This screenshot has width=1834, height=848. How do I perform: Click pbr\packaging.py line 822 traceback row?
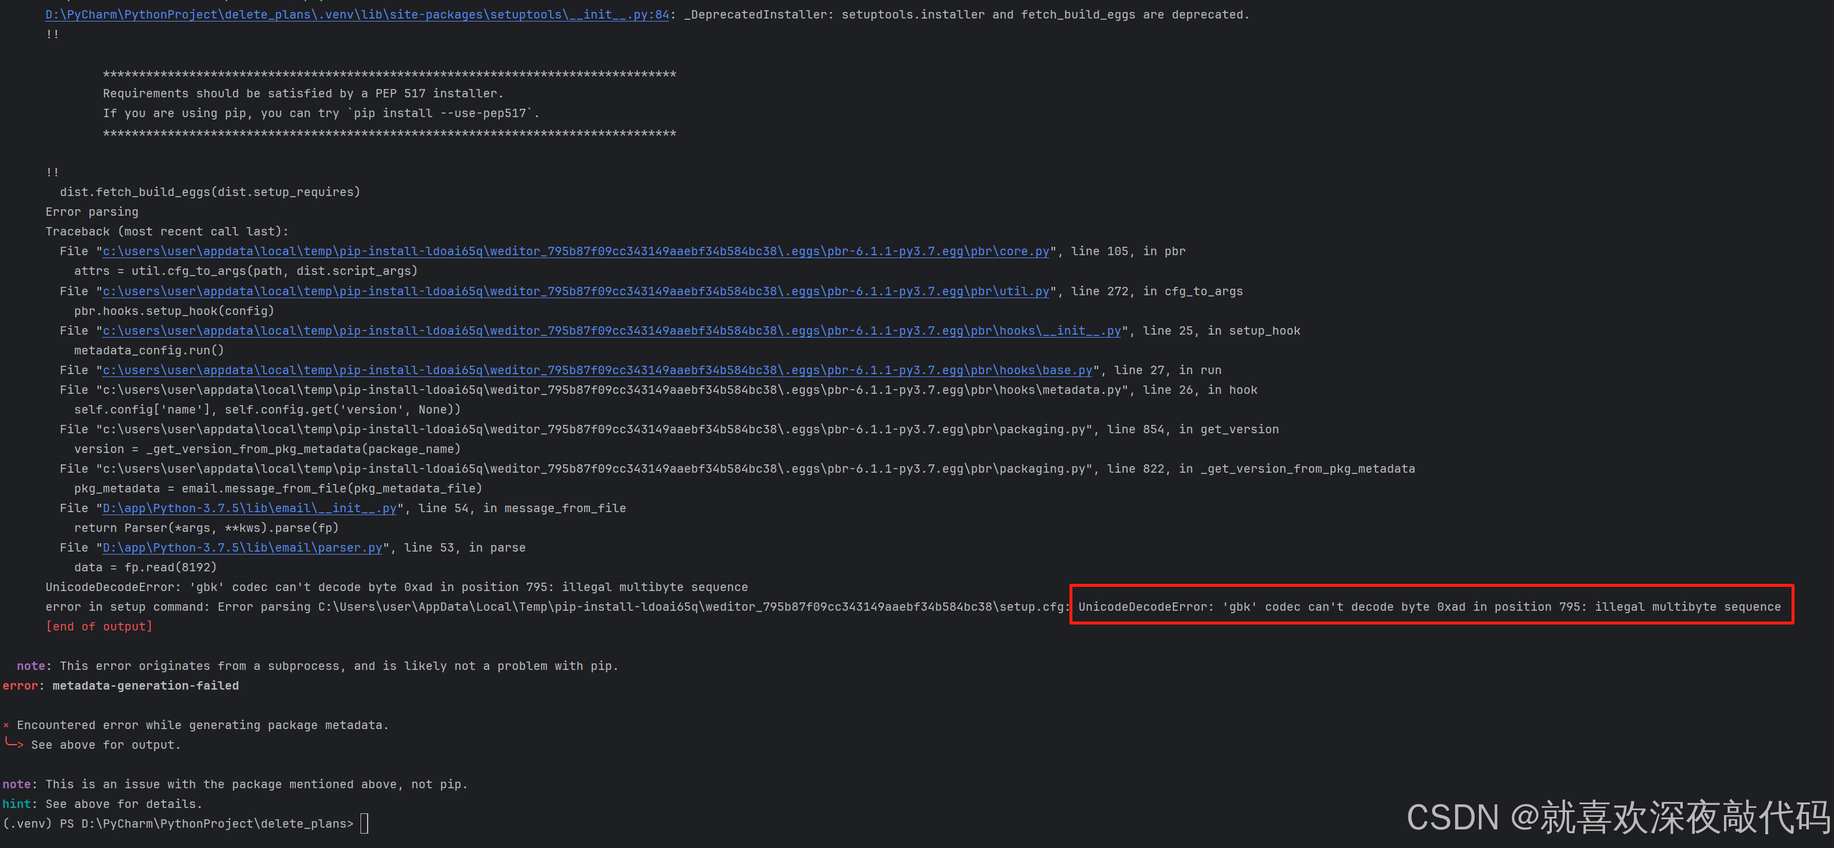coord(738,469)
